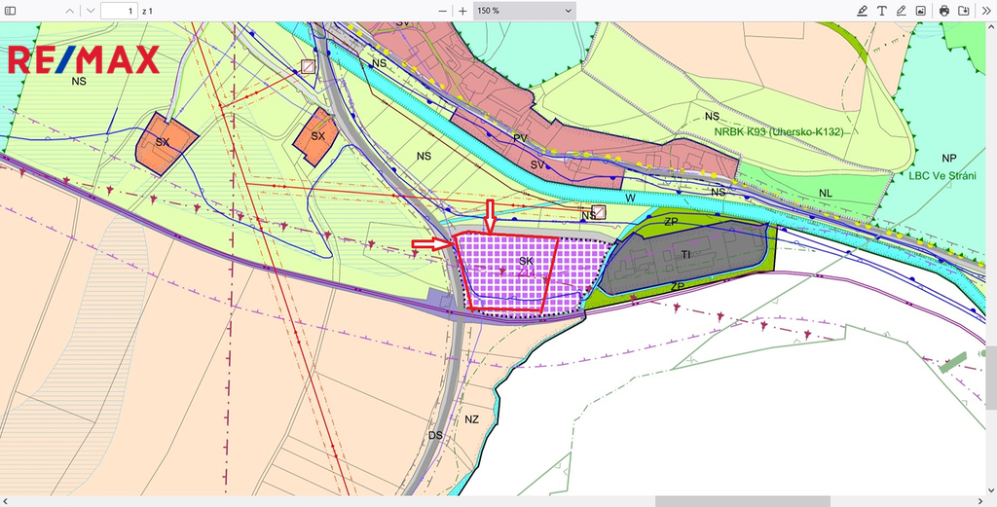Save the PDF document
This screenshot has height=507, width=997.
click(963, 10)
